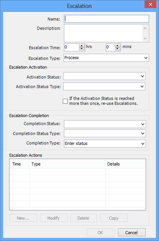The width and height of the screenshot is (159, 241).
Task: Click the Description scroll up arrow
Action: click(x=145, y=28)
